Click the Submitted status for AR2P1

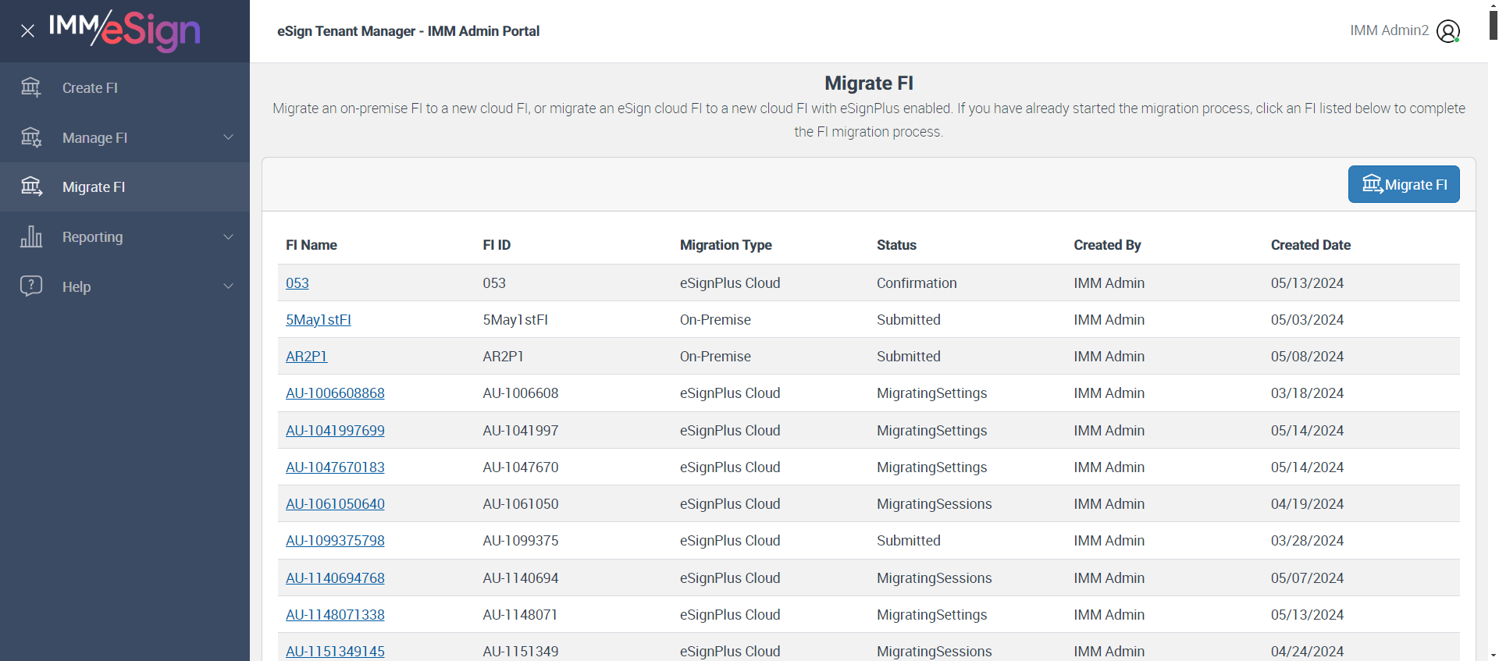click(x=909, y=357)
